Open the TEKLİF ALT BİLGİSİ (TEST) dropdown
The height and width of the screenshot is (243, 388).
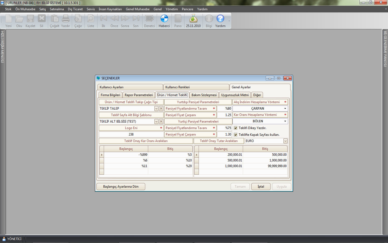[x=156, y=122]
